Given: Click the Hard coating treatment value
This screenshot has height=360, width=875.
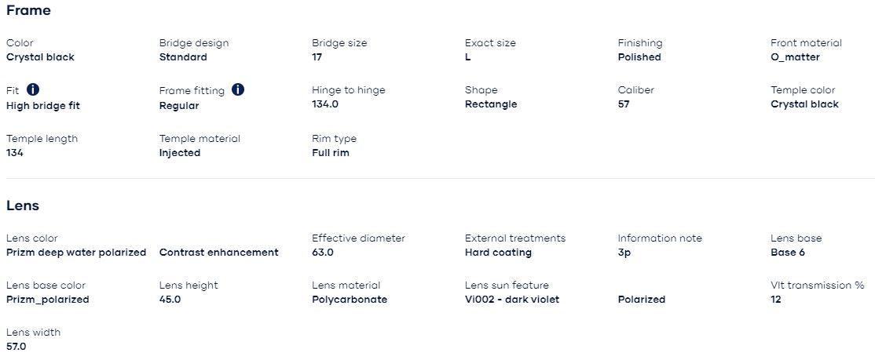Looking at the screenshot, I should (498, 253).
